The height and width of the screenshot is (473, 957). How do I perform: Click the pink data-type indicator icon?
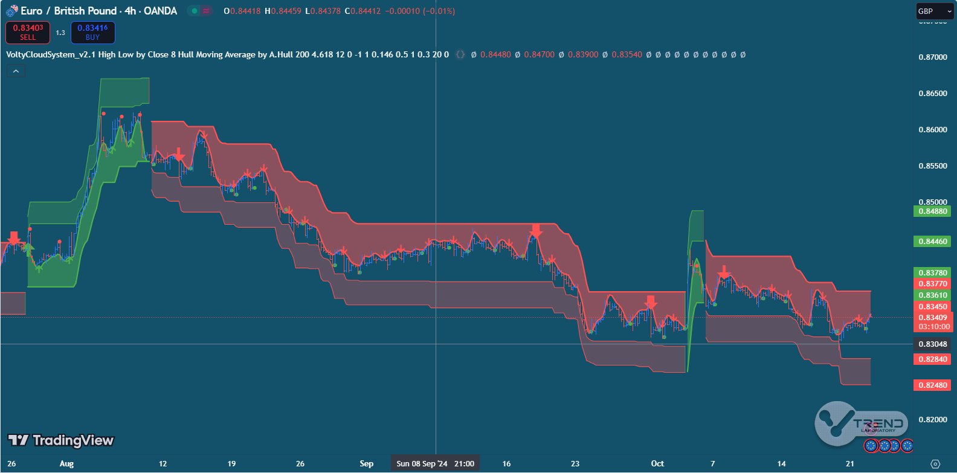pos(207,11)
